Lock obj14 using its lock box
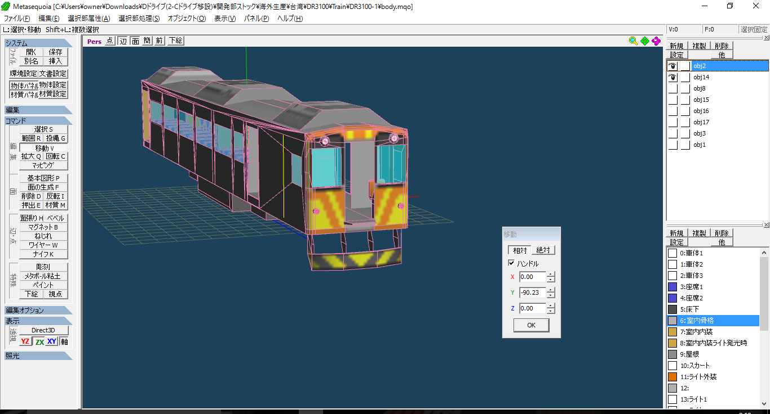 [685, 77]
